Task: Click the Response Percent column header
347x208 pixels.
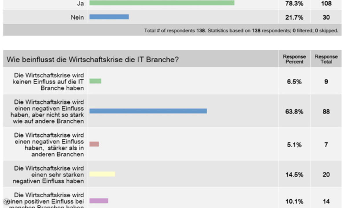Action: (294, 59)
